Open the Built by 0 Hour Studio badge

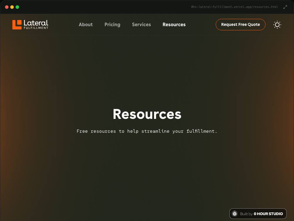[258, 214]
